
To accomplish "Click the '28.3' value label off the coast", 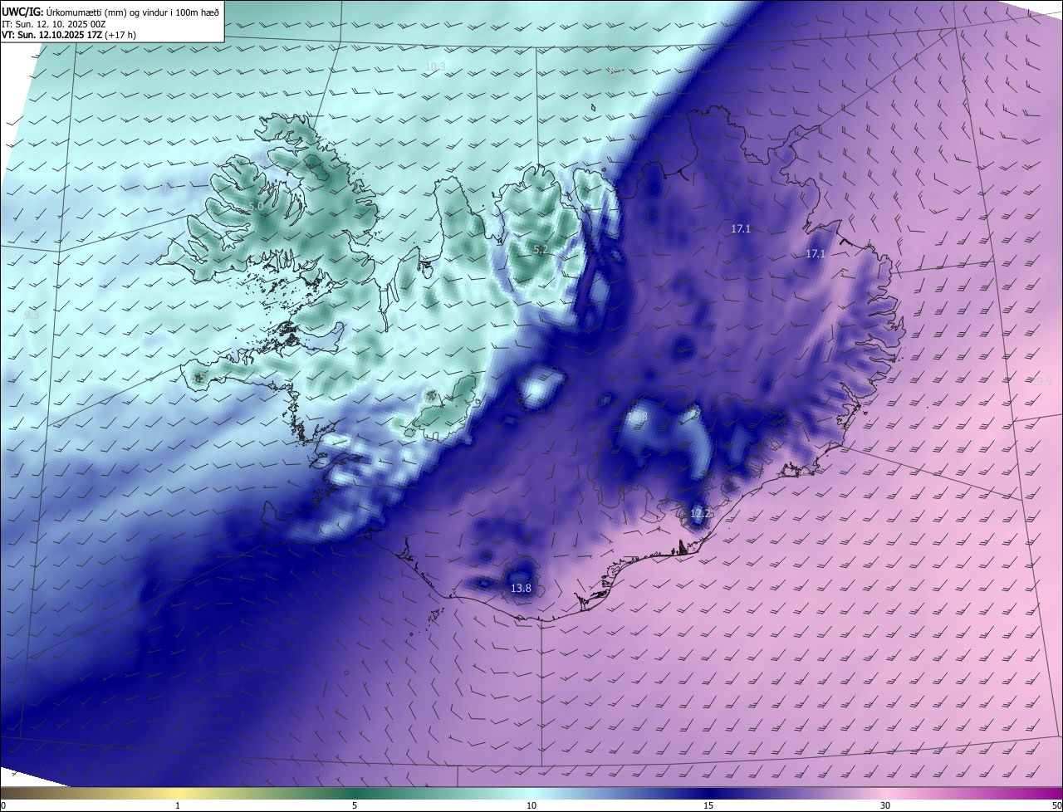I will [692, 569].
